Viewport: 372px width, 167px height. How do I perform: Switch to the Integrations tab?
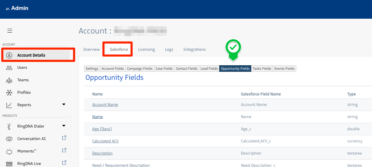click(194, 50)
